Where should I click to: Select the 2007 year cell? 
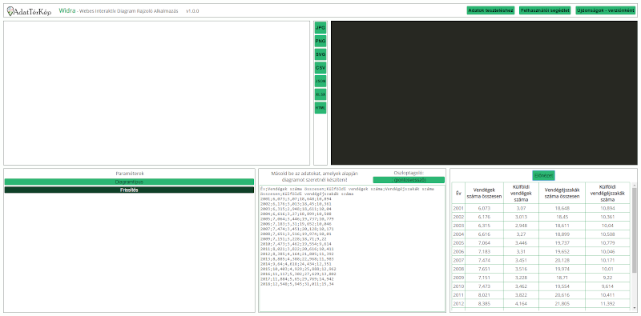458,261
